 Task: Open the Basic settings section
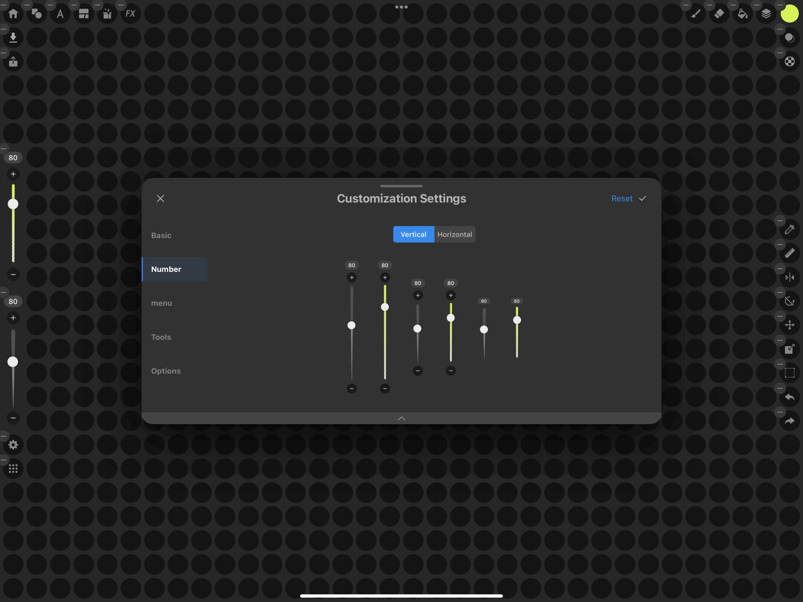[161, 235]
